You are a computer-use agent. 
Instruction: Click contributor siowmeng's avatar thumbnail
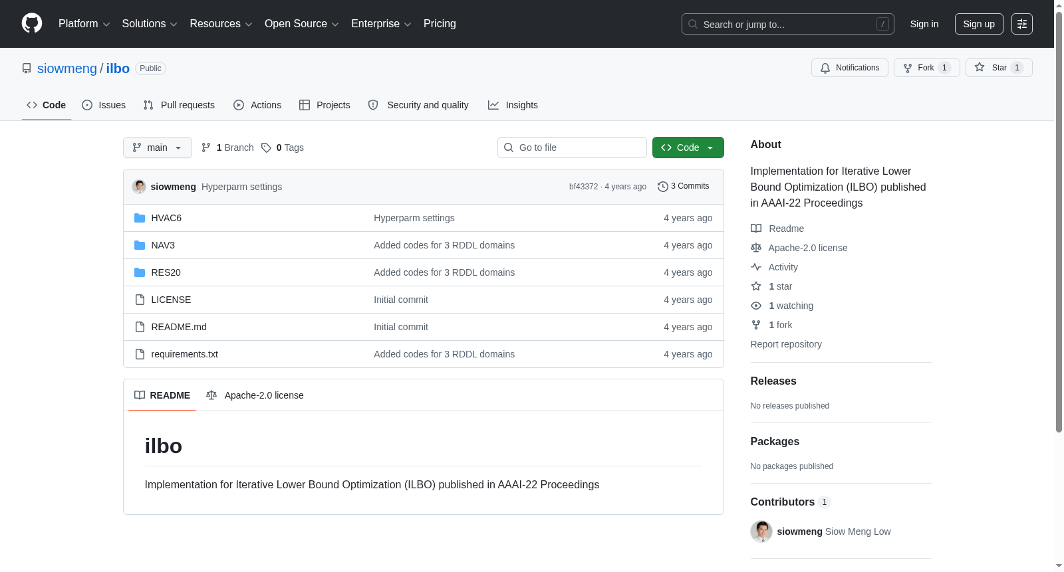761,531
